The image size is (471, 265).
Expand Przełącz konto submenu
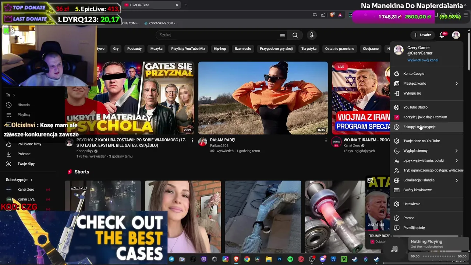(456, 84)
